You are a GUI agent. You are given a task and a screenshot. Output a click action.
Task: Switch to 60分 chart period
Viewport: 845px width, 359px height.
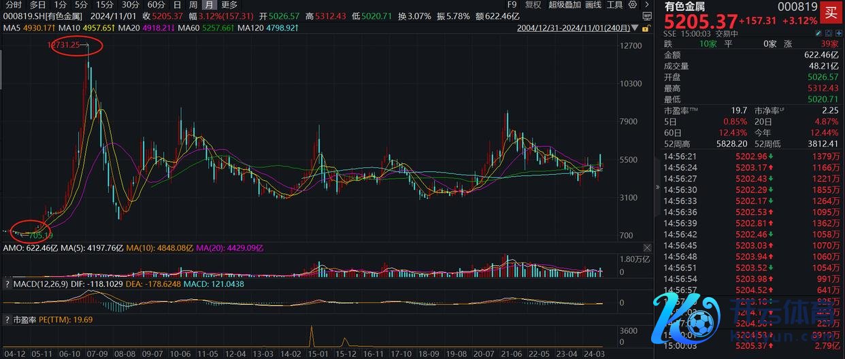156,5
